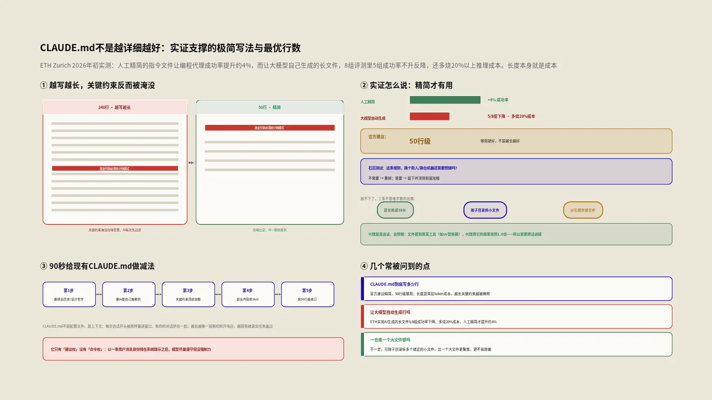This screenshot has height=400, width=712.
Task: Click the 官方建议 50行级 box
Action: tap(516, 141)
